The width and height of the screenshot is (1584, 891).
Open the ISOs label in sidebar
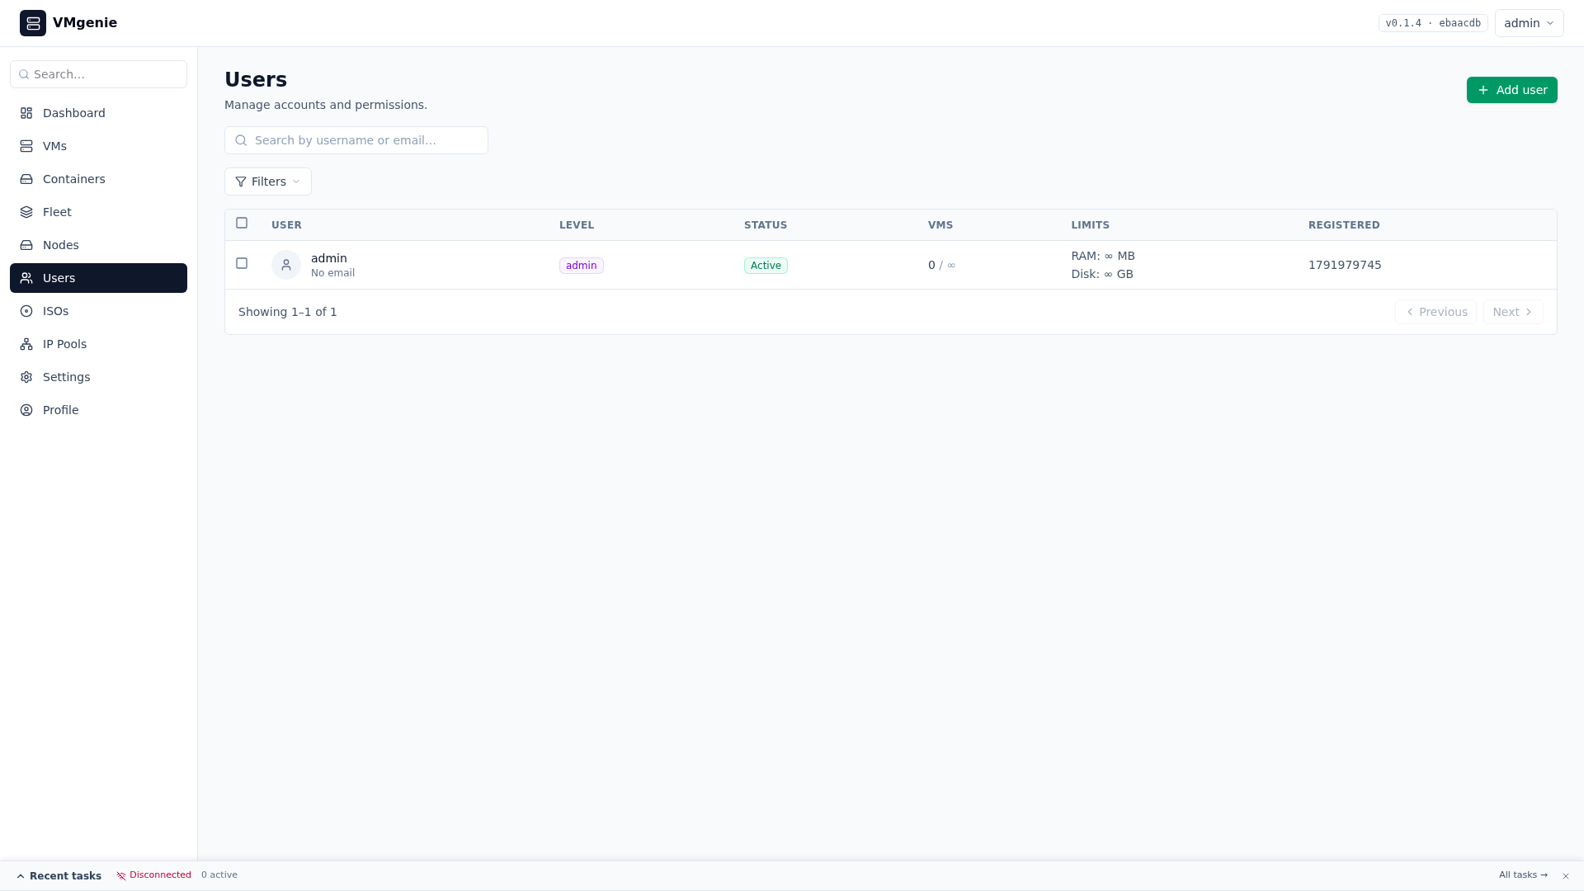[55, 311]
